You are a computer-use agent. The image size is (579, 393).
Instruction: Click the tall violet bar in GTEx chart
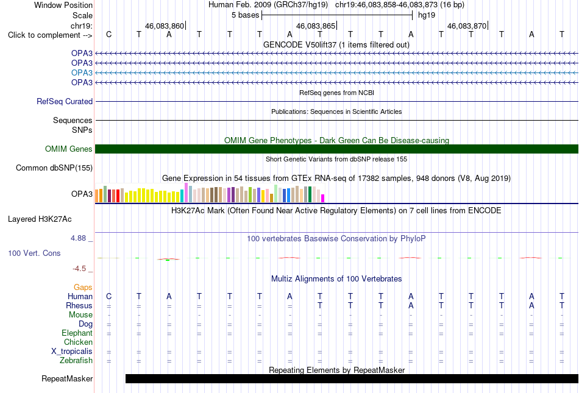[x=186, y=193]
